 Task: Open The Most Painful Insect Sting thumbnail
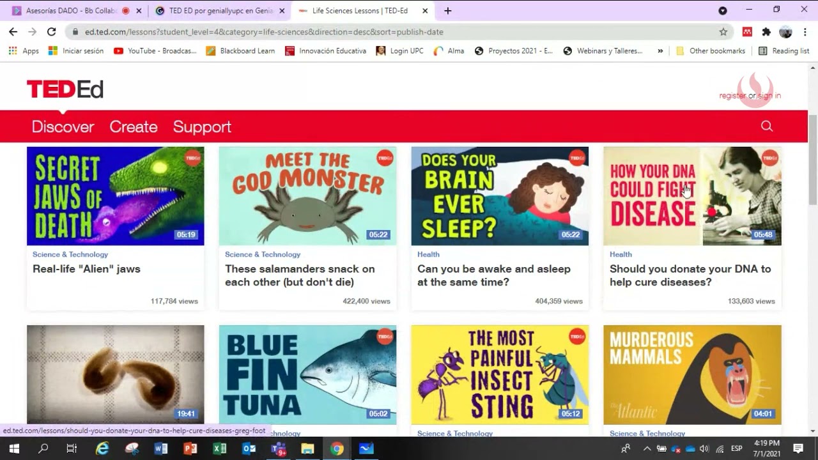pos(500,374)
